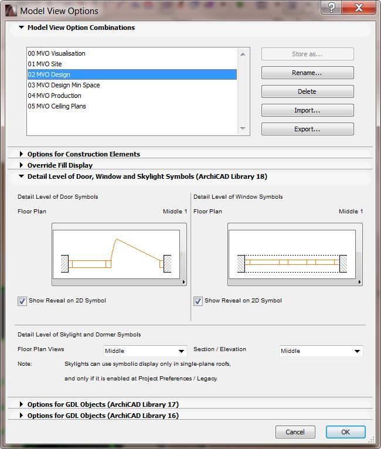The height and width of the screenshot is (449, 381).
Task: Collapse Detail Level of Door, Window and Skylight Symbols
Action: pyautogui.click(x=21, y=176)
